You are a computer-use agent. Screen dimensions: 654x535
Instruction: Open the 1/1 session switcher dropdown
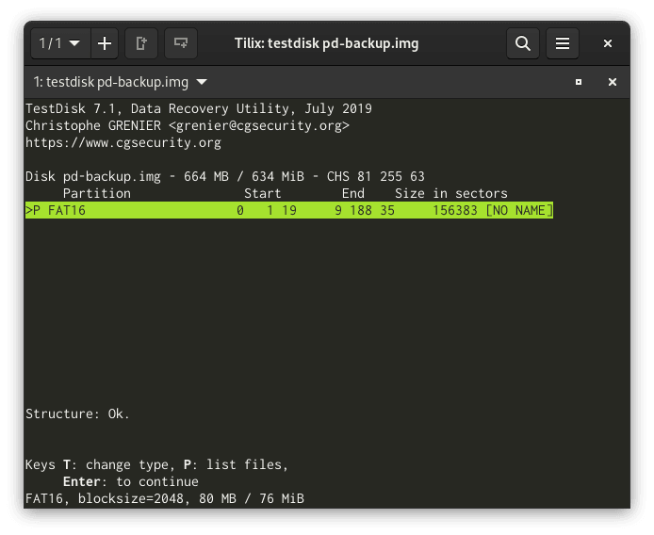tap(59, 43)
